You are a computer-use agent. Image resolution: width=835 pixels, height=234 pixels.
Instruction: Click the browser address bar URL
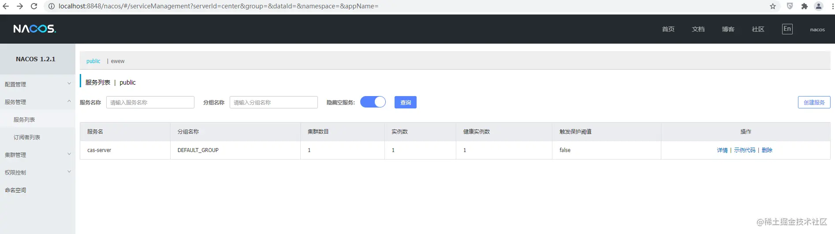pyautogui.click(x=218, y=6)
